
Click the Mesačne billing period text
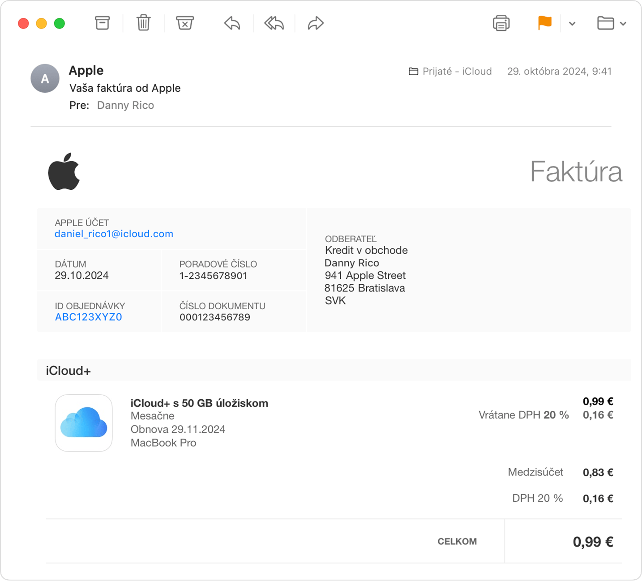point(152,416)
